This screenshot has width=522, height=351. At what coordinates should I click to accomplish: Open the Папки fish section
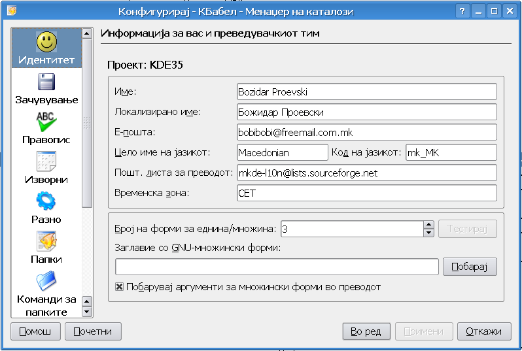46,248
